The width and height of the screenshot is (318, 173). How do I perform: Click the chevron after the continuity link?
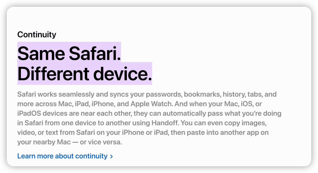click(x=111, y=156)
